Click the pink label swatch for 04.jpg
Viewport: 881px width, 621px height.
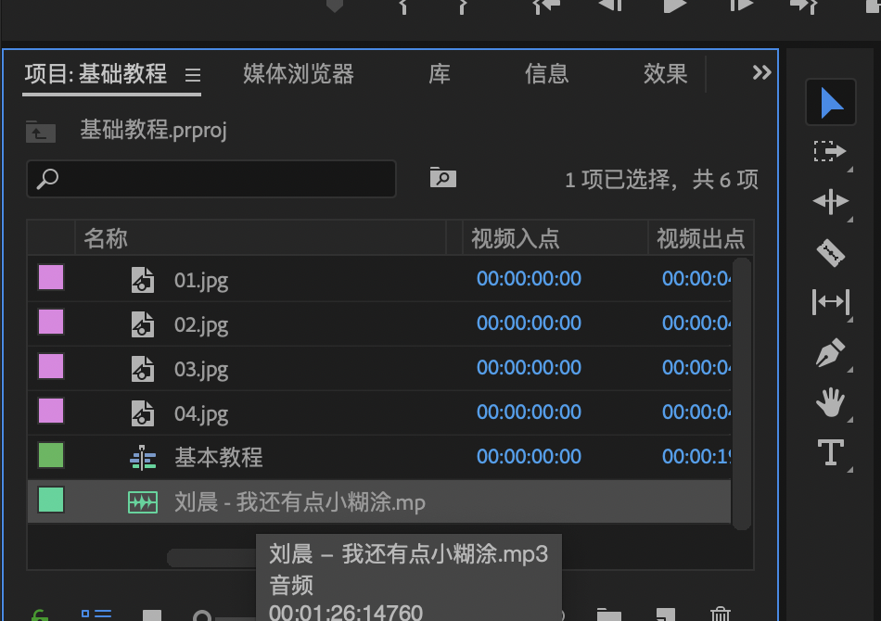click(51, 411)
